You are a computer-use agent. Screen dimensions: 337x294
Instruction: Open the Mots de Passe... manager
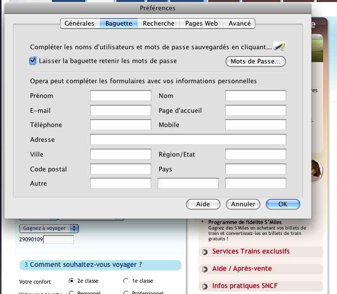point(255,62)
